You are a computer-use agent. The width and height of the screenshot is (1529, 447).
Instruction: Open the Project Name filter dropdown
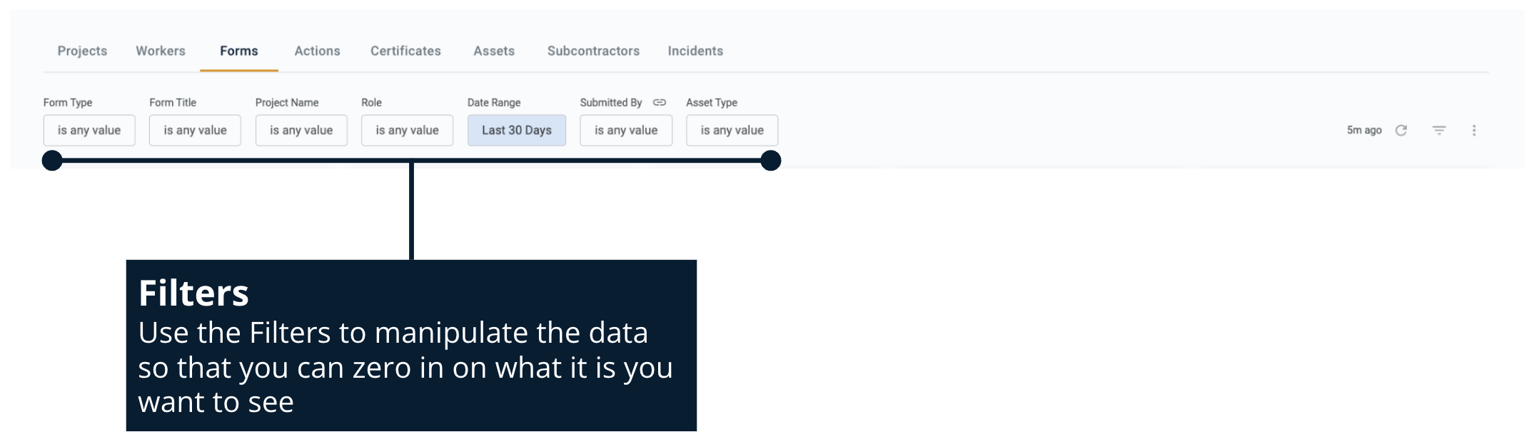point(301,131)
